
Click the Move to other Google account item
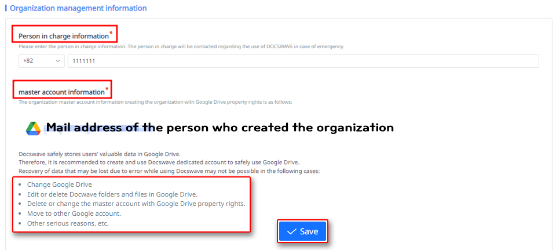click(x=82, y=213)
